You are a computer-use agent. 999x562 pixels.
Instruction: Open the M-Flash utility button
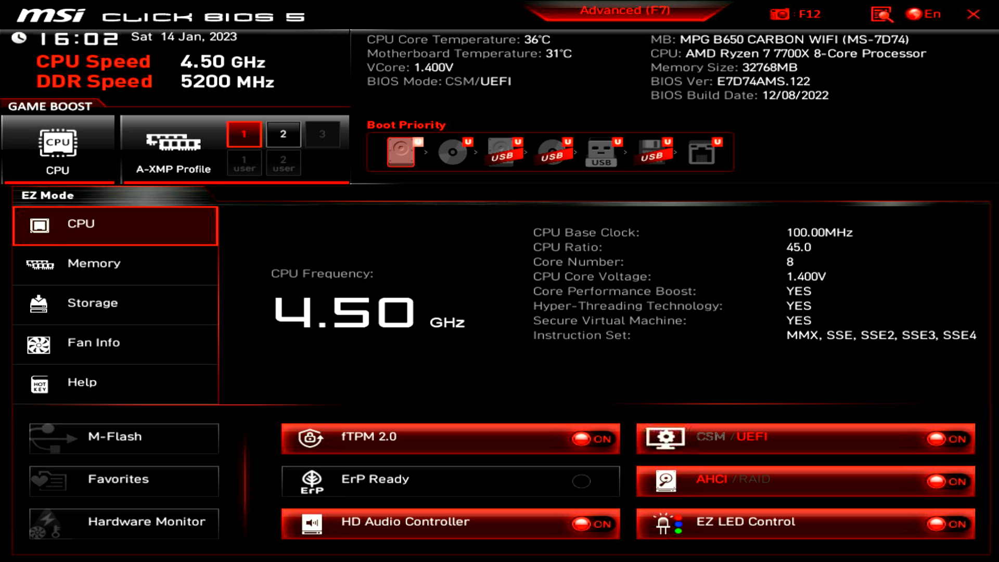coord(124,437)
